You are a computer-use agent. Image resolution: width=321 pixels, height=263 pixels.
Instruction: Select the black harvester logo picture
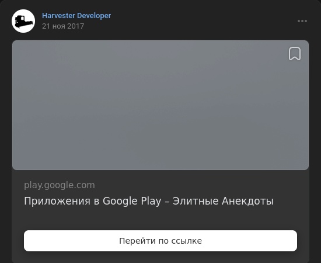[23, 21]
